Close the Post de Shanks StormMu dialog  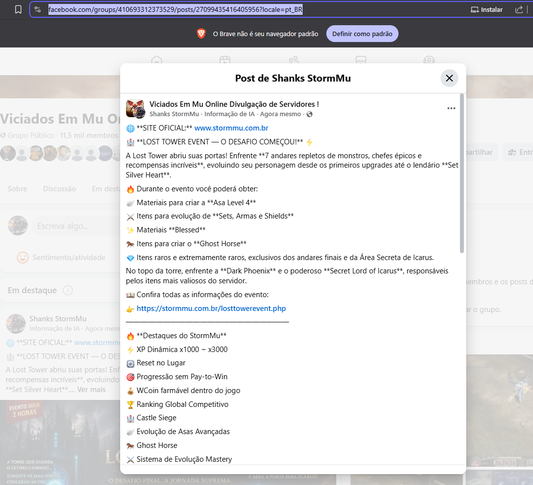pos(449,78)
